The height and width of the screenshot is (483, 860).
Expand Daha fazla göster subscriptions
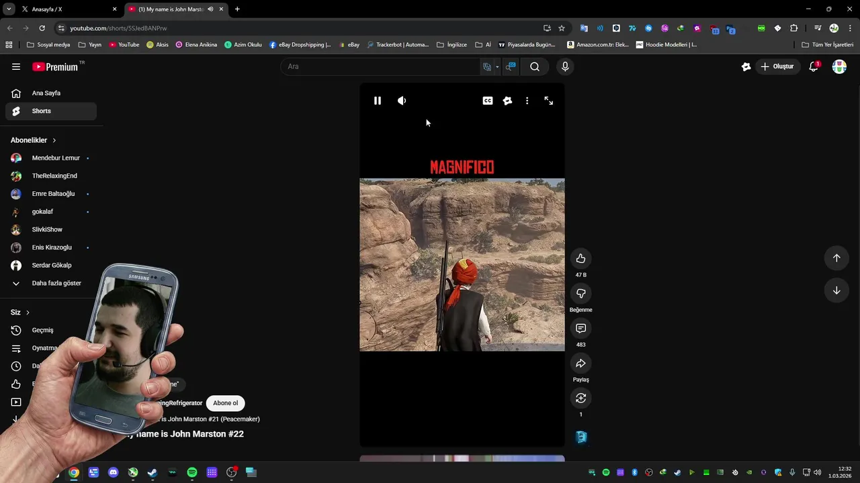pyautogui.click(x=51, y=283)
